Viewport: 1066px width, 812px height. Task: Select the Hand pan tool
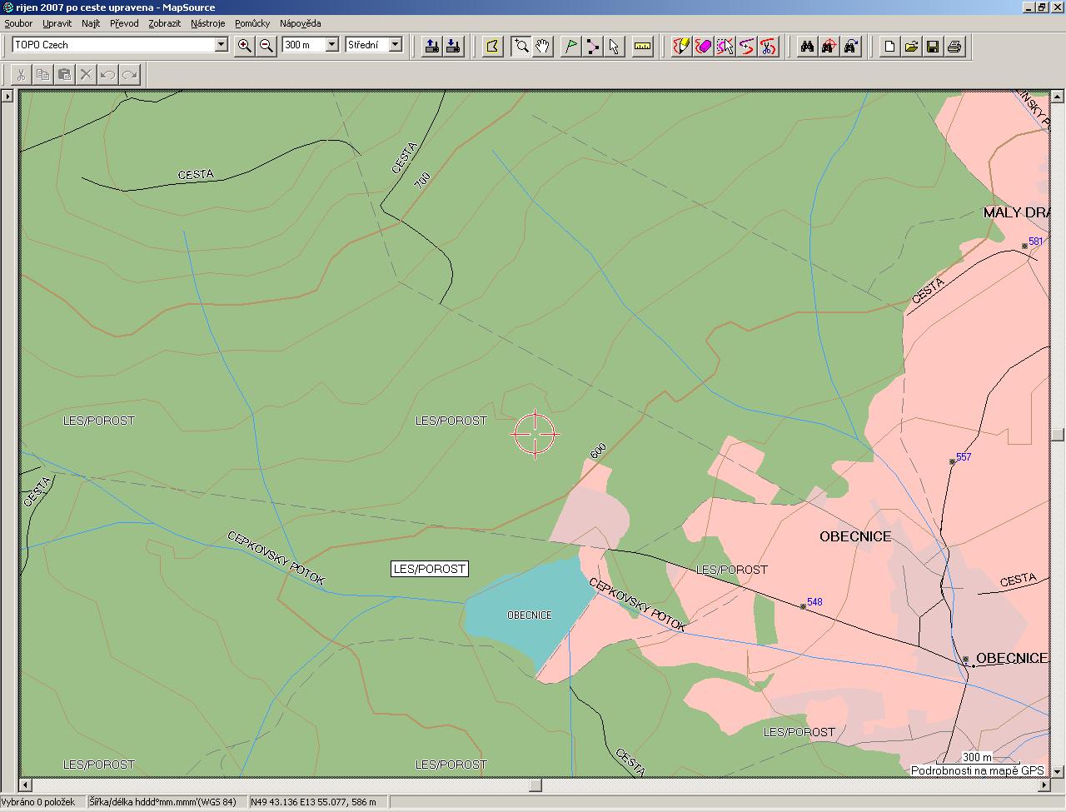(543, 46)
